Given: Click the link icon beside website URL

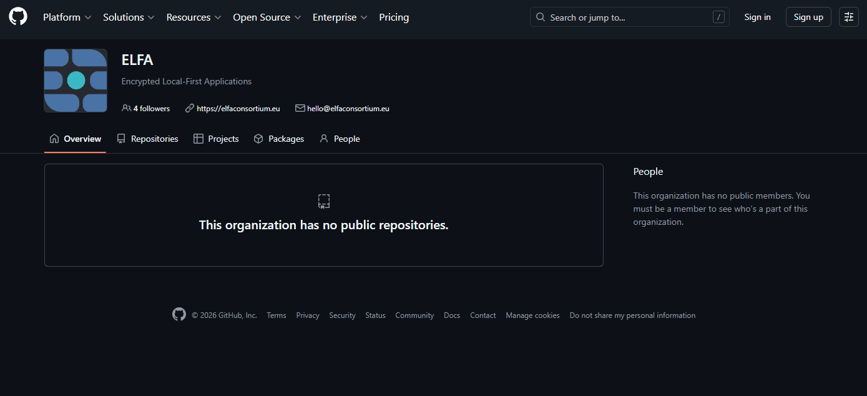Looking at the screenshot, I should [190, 108].
